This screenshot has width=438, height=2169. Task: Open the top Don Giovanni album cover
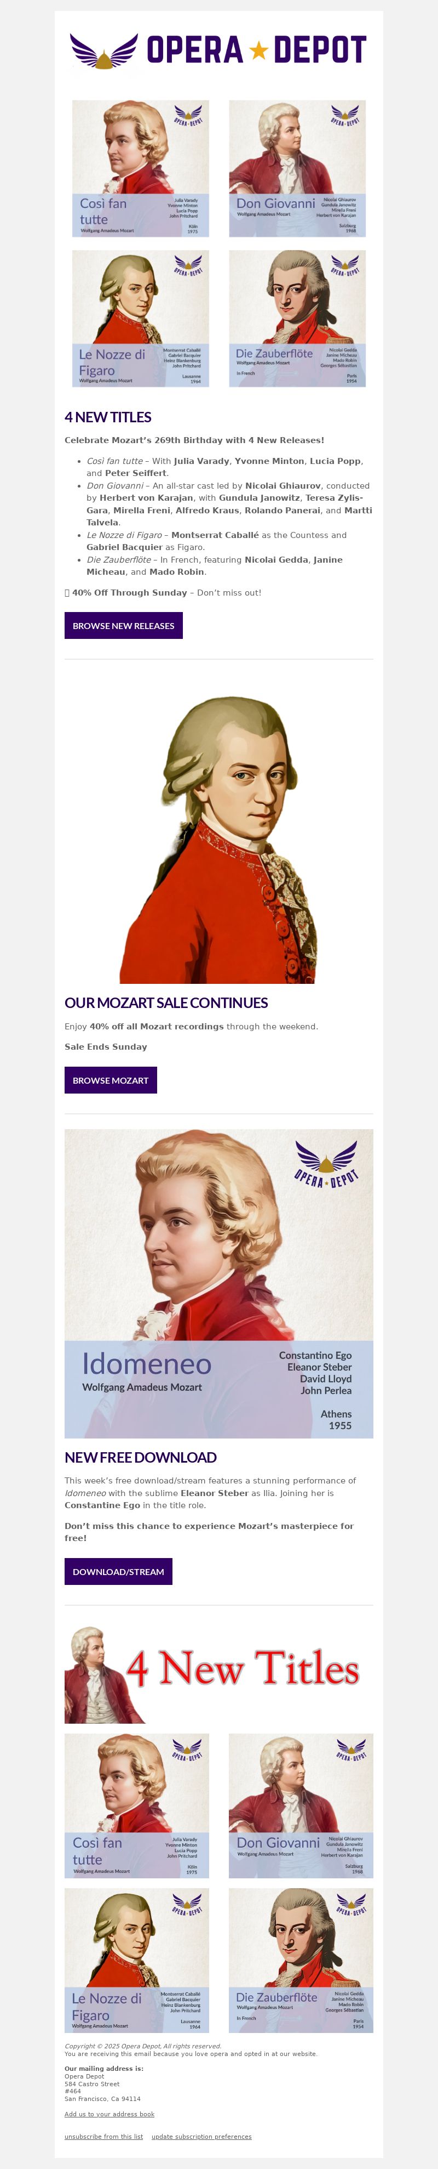[298, 168]
